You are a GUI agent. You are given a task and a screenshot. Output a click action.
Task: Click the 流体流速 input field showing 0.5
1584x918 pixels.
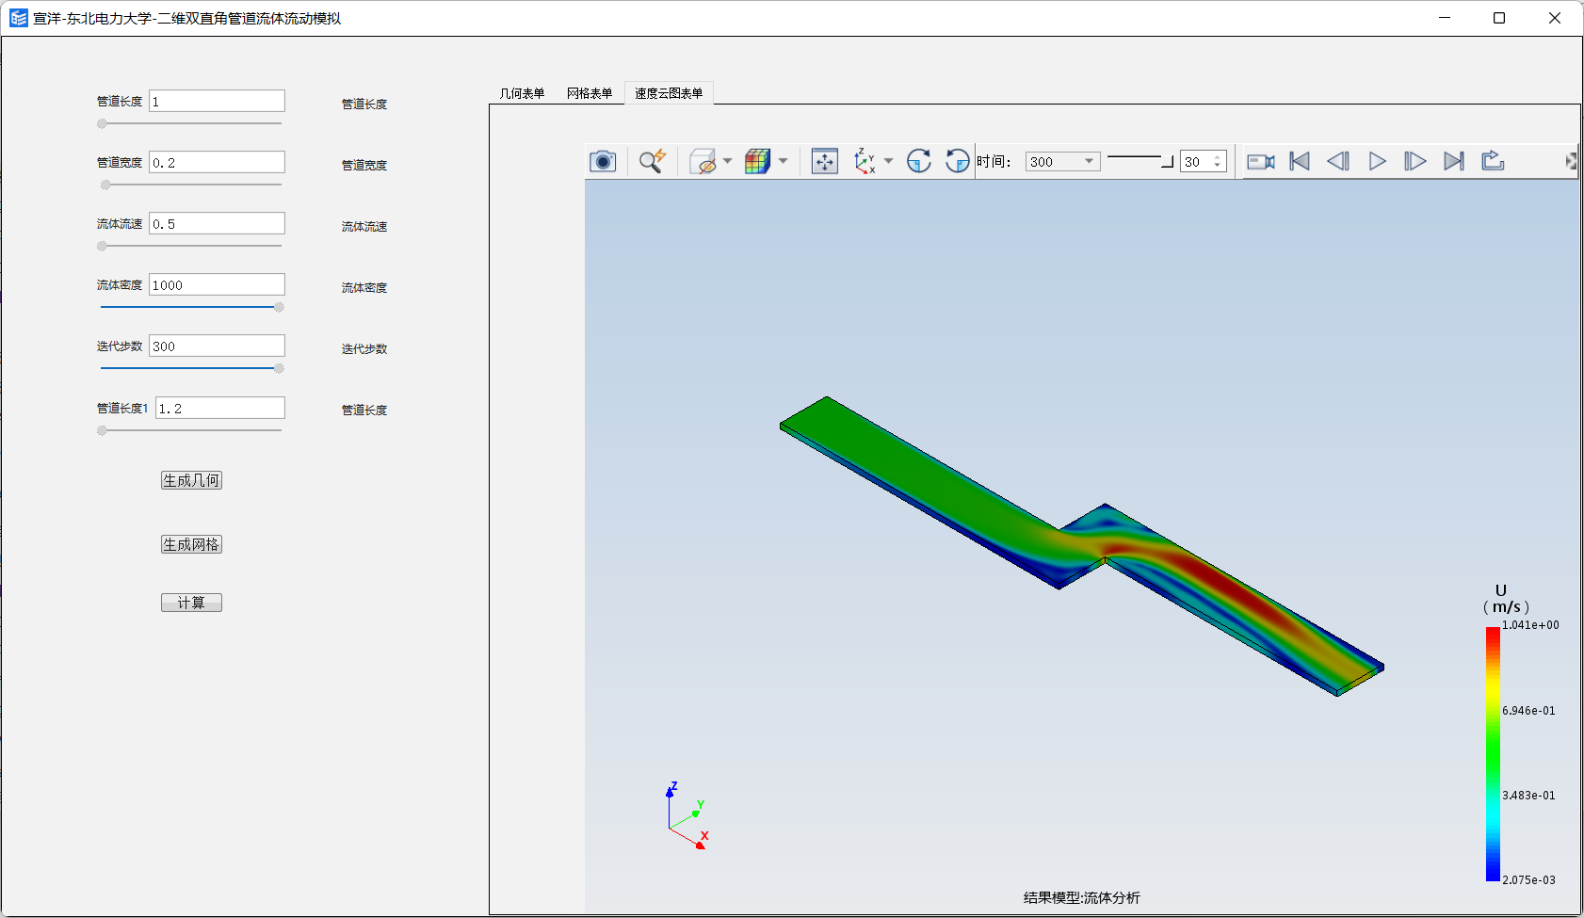point(217,224)
